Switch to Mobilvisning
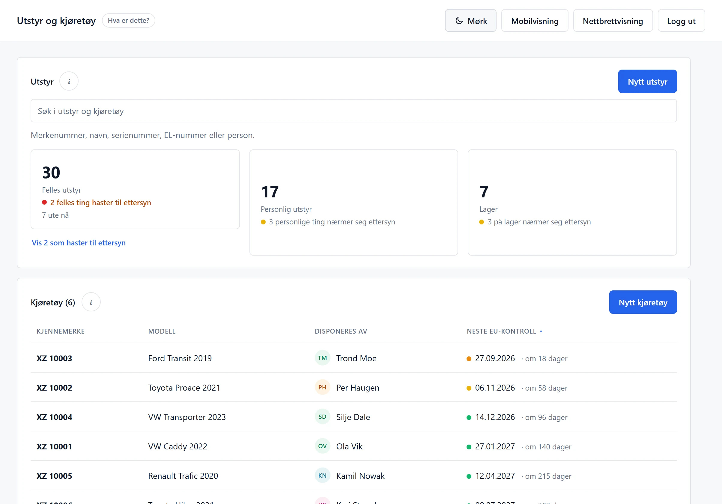The image size is (722, 504). click(x=535, y=21)
